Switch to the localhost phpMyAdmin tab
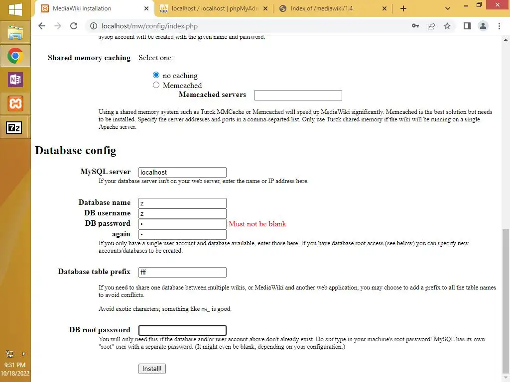The width and height of the screenshot is (510, 382). (x=214, y=8)
